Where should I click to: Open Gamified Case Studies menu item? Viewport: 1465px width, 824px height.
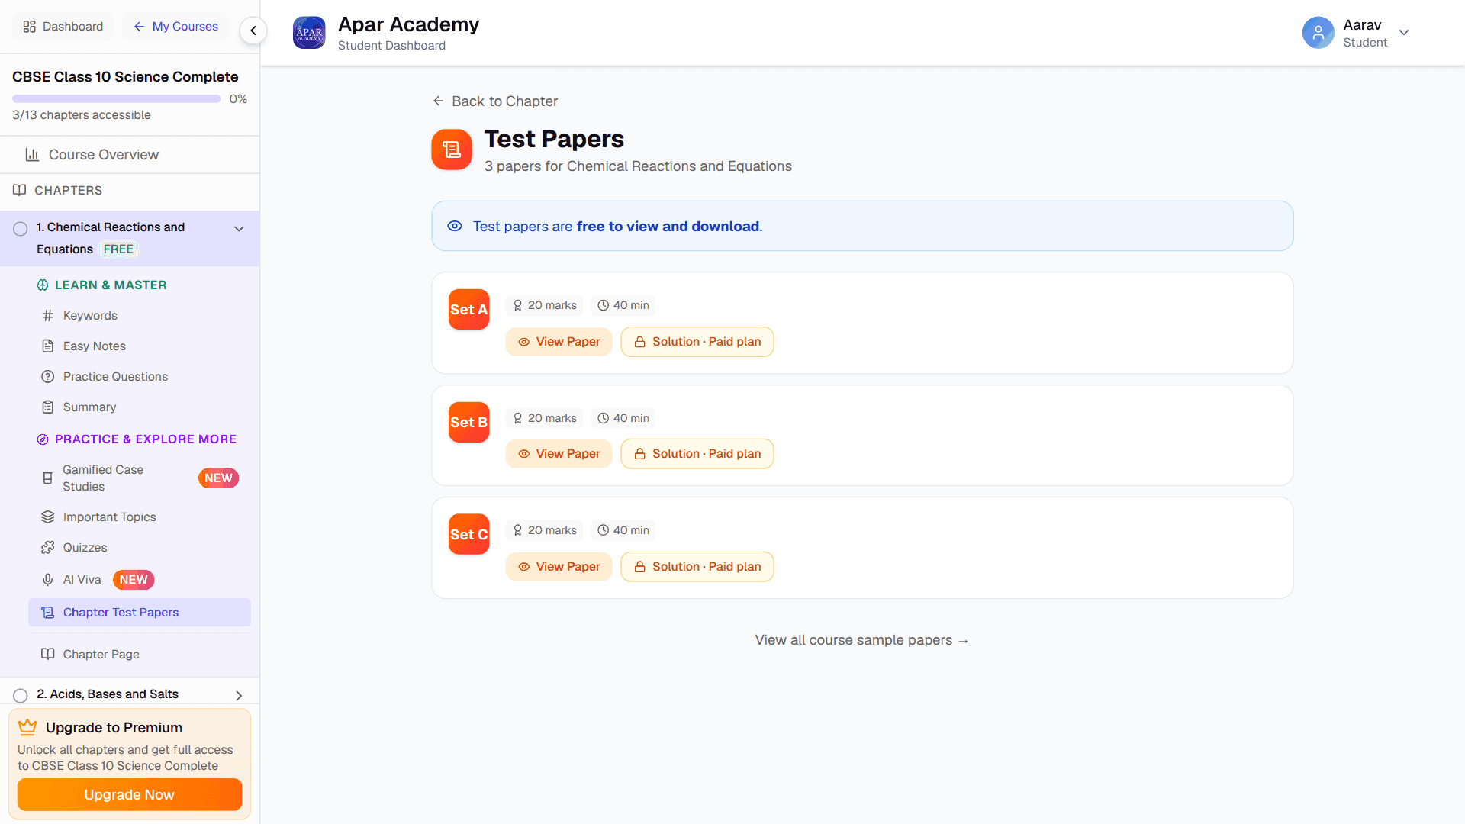click(140, 478)
